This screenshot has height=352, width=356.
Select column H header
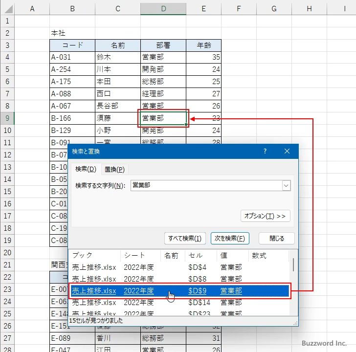[309, 9]
